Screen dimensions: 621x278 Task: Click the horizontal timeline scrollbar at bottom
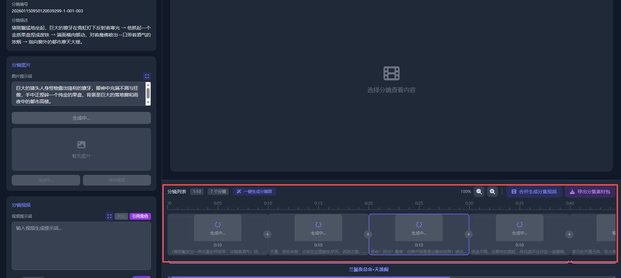310,277
